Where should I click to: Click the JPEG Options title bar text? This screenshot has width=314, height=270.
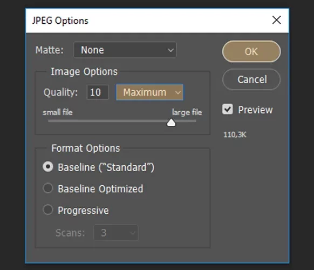60,21
